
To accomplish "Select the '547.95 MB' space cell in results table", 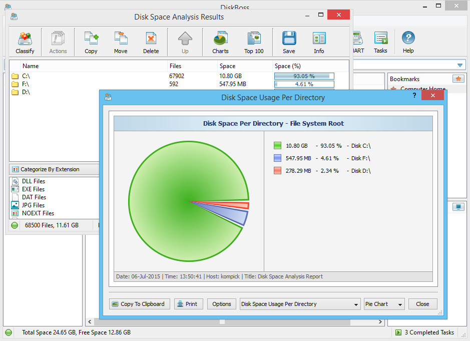I will click(233, 84).
